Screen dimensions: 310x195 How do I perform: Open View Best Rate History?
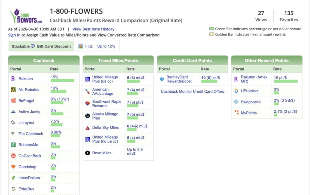tap(93, 29)
